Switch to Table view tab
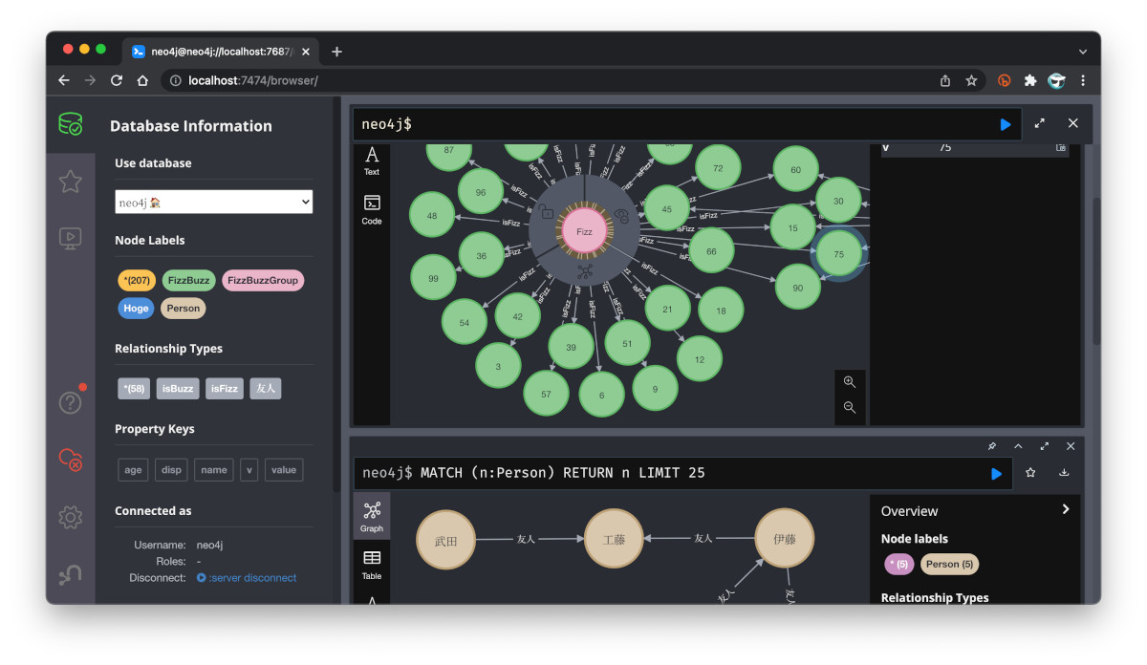Image resolution: width=1147 pixels, height=665 pixels. pos(372,565)
